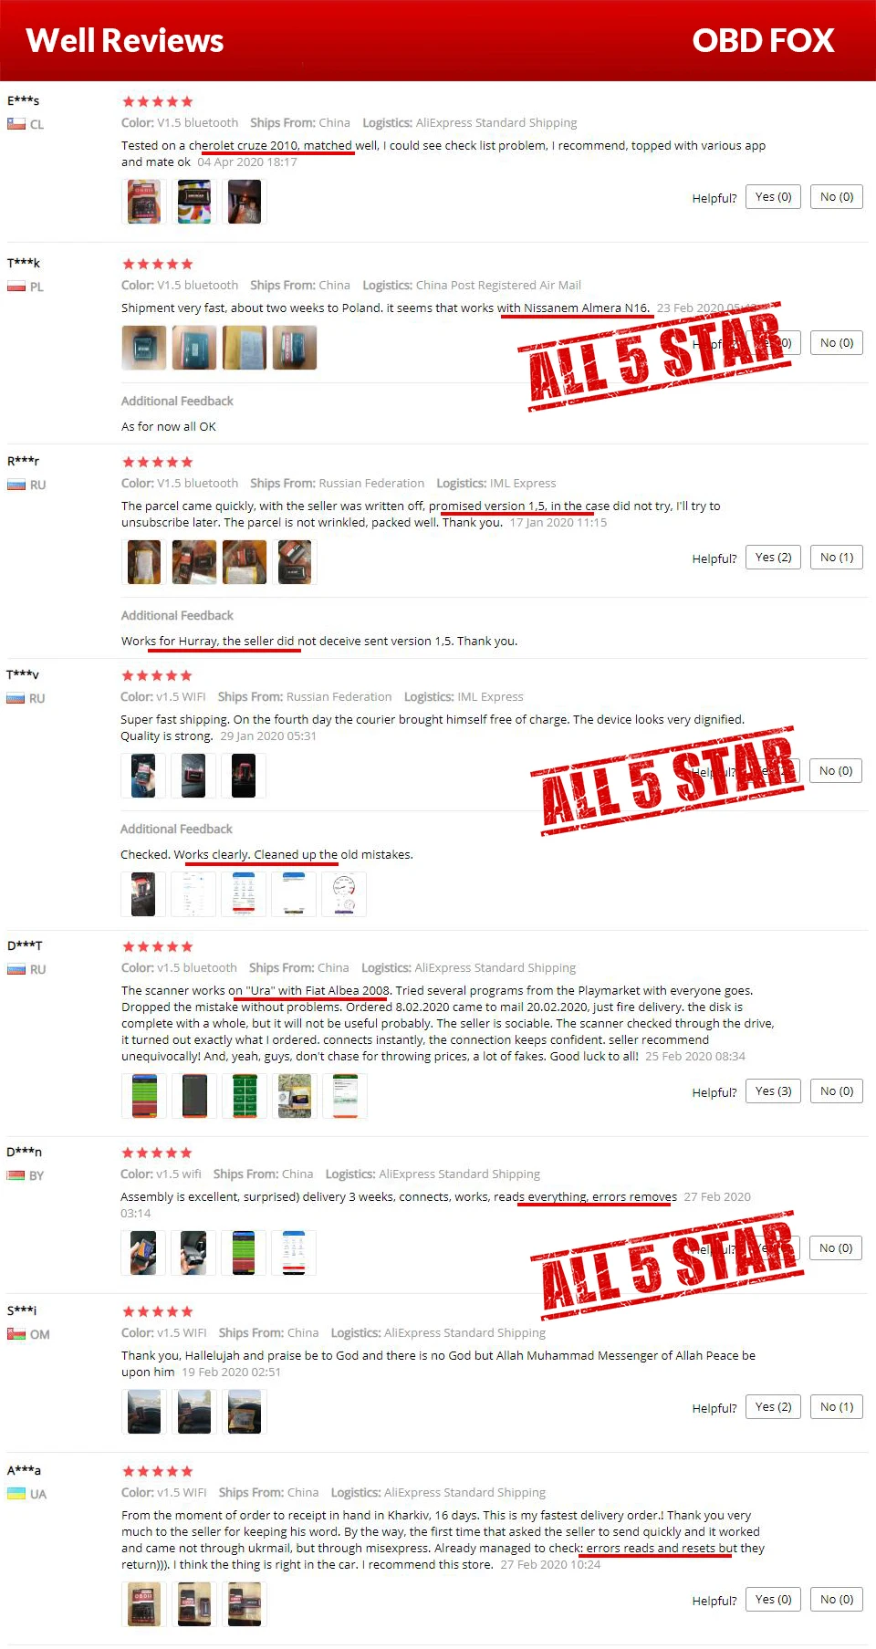Click the Chile flag icon beside E***s
Image resolution: width=876 pixels, height=1649 pixels.
16,124
